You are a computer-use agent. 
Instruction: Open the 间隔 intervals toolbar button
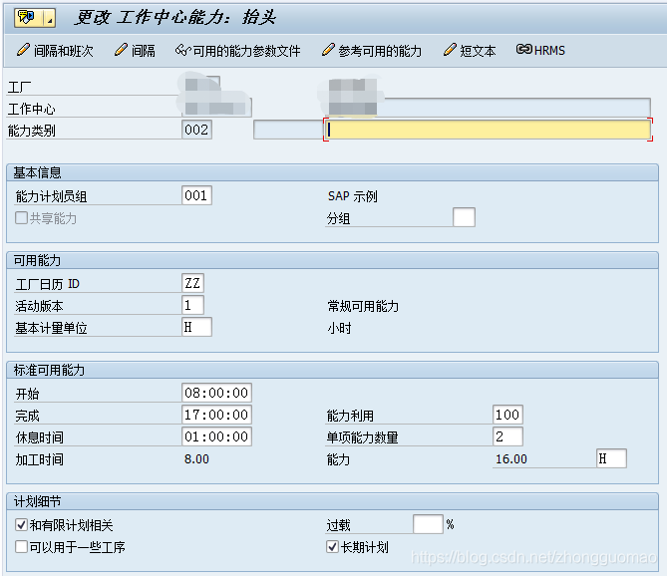click(135, 50)
